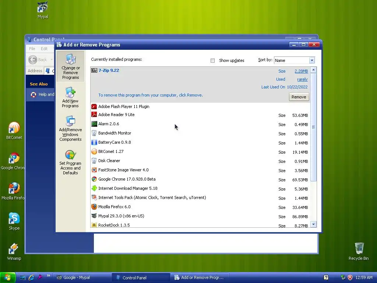377x283 pixels.
Task: Click the 2.28MB size link
Action: (301, 71)
